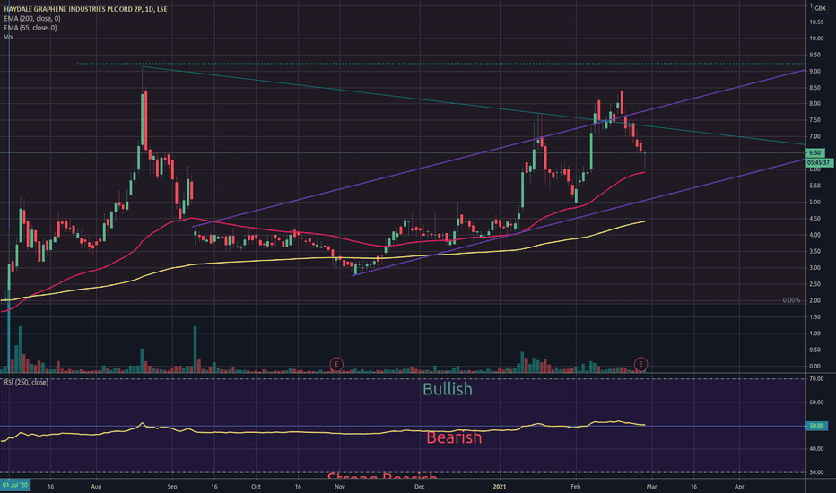Click the 10.00 price axis label
Image resolution: width=836 pixels, height=493 pixels.
click(x=816, y=39)
